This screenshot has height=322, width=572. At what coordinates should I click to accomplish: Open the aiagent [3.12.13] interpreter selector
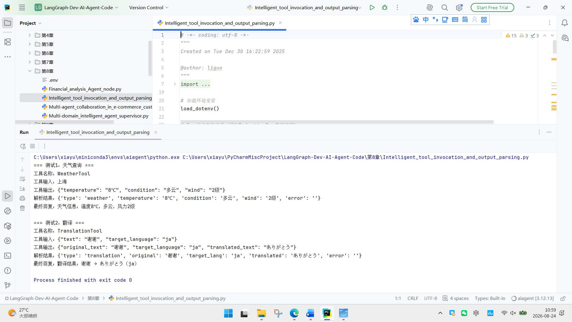pyautogui.click(x=532, y=298)
